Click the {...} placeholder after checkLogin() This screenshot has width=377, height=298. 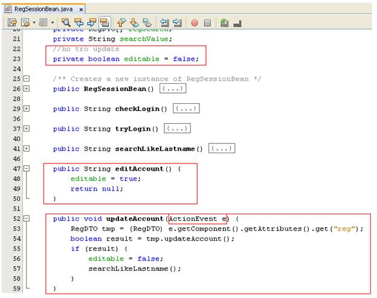[x=186, y=109]
